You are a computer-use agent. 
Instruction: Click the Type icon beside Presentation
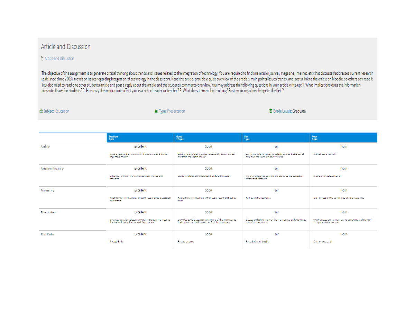156,111
